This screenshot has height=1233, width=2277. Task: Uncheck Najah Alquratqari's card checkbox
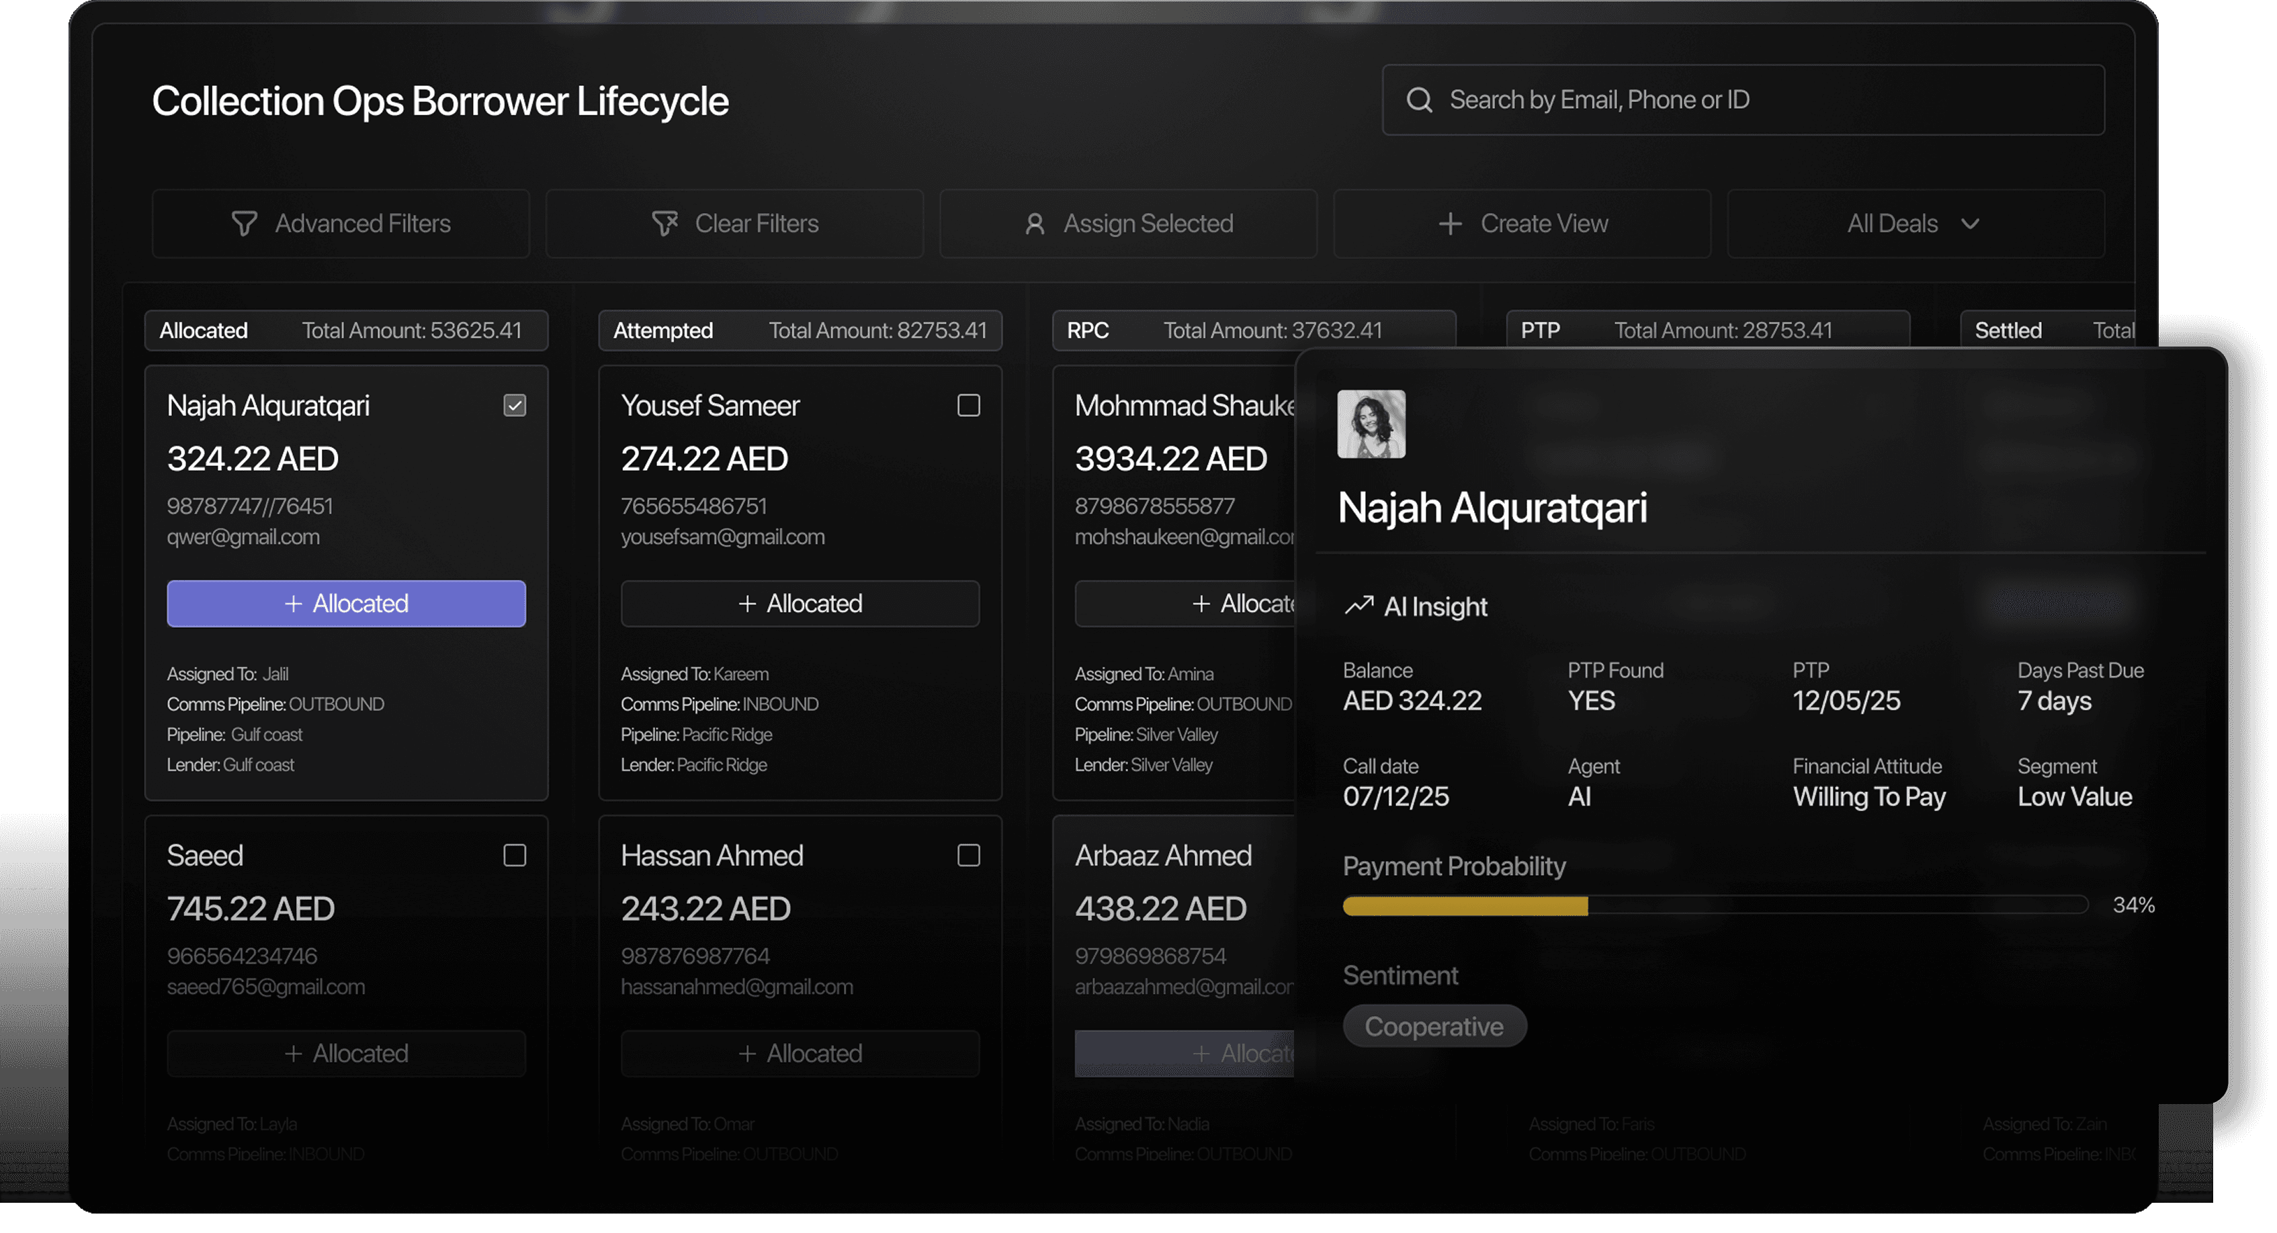tap(515, 406)
